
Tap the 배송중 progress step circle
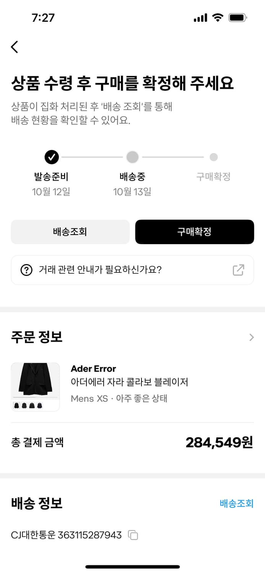coord(132,157)
